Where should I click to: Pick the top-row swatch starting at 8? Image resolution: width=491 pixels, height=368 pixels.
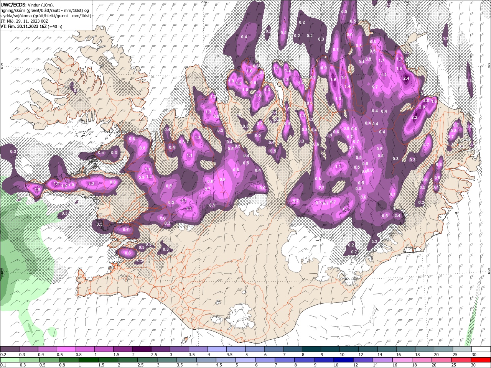pos(311,349)
